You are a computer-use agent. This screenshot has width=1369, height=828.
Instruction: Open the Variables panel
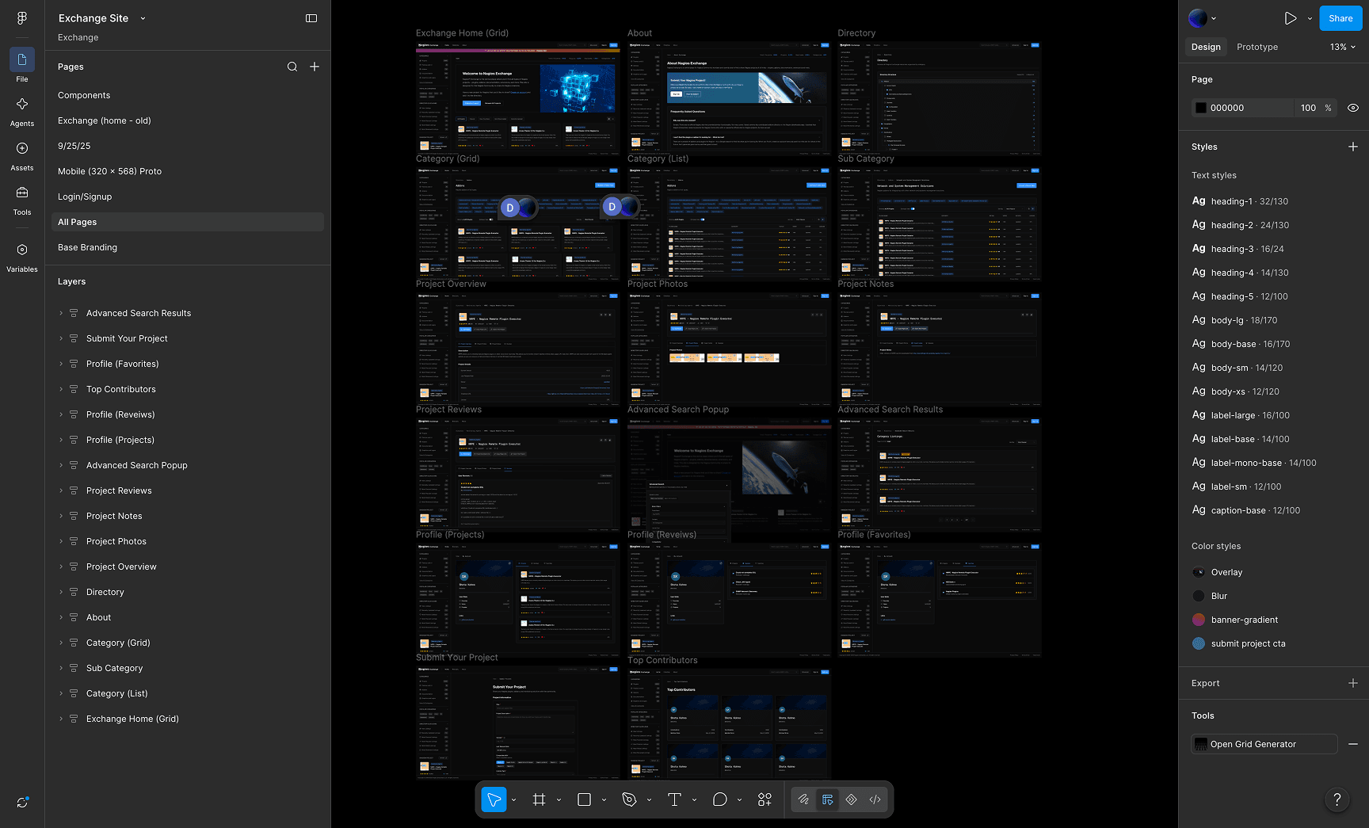coord(22,258)
